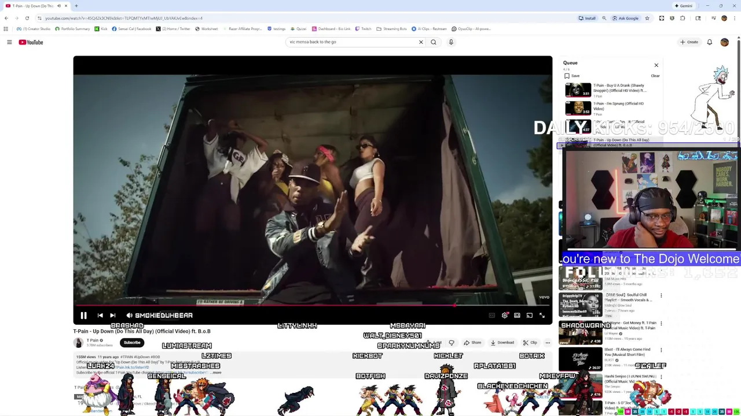Go back in browser history
The image size is (741, 416).
6,18
